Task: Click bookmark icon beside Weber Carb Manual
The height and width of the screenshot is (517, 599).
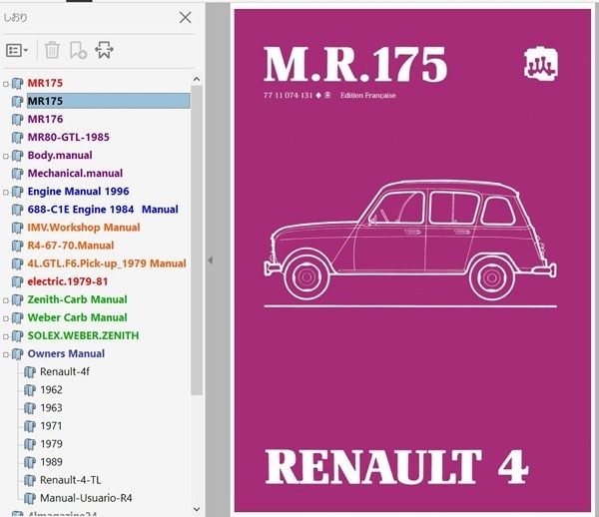Action: (x=18, y=318)
